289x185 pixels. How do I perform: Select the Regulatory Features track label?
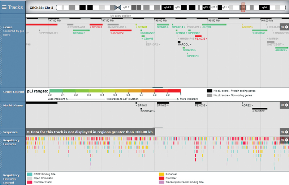pyautogui.click(x=12, y=142)
